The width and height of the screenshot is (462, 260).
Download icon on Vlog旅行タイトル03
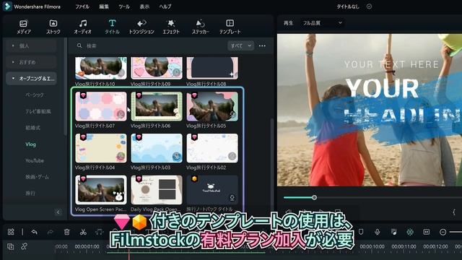click(176, 156)
